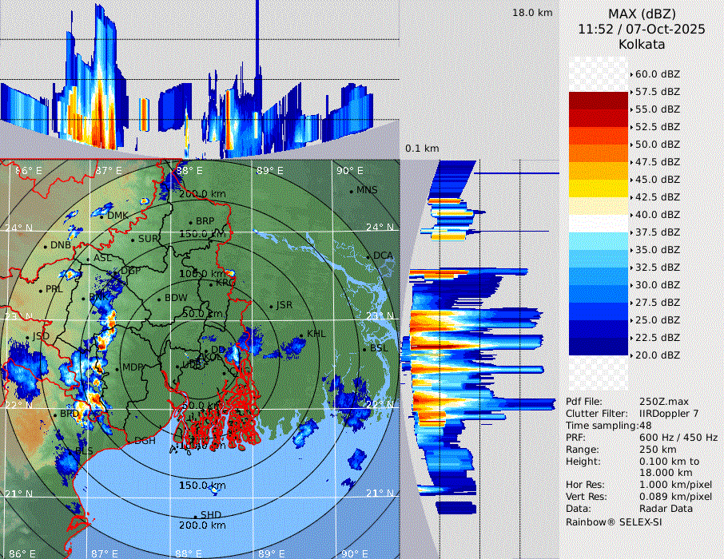Select the 32.5 dBZ legend label
Screen dimensions: 724x559
658,267
